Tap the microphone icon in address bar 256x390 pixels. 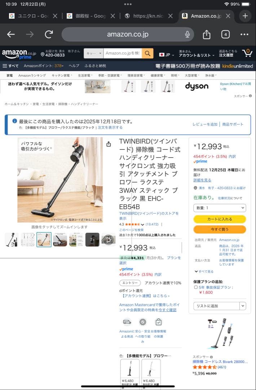(187, 34)
